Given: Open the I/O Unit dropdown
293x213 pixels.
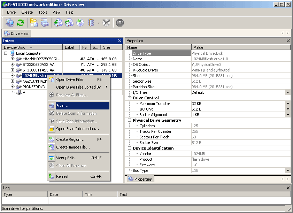Looking at the screenshot, I should click(288, 109).
